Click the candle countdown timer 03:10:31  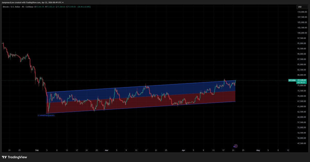[x=301, y=83]
